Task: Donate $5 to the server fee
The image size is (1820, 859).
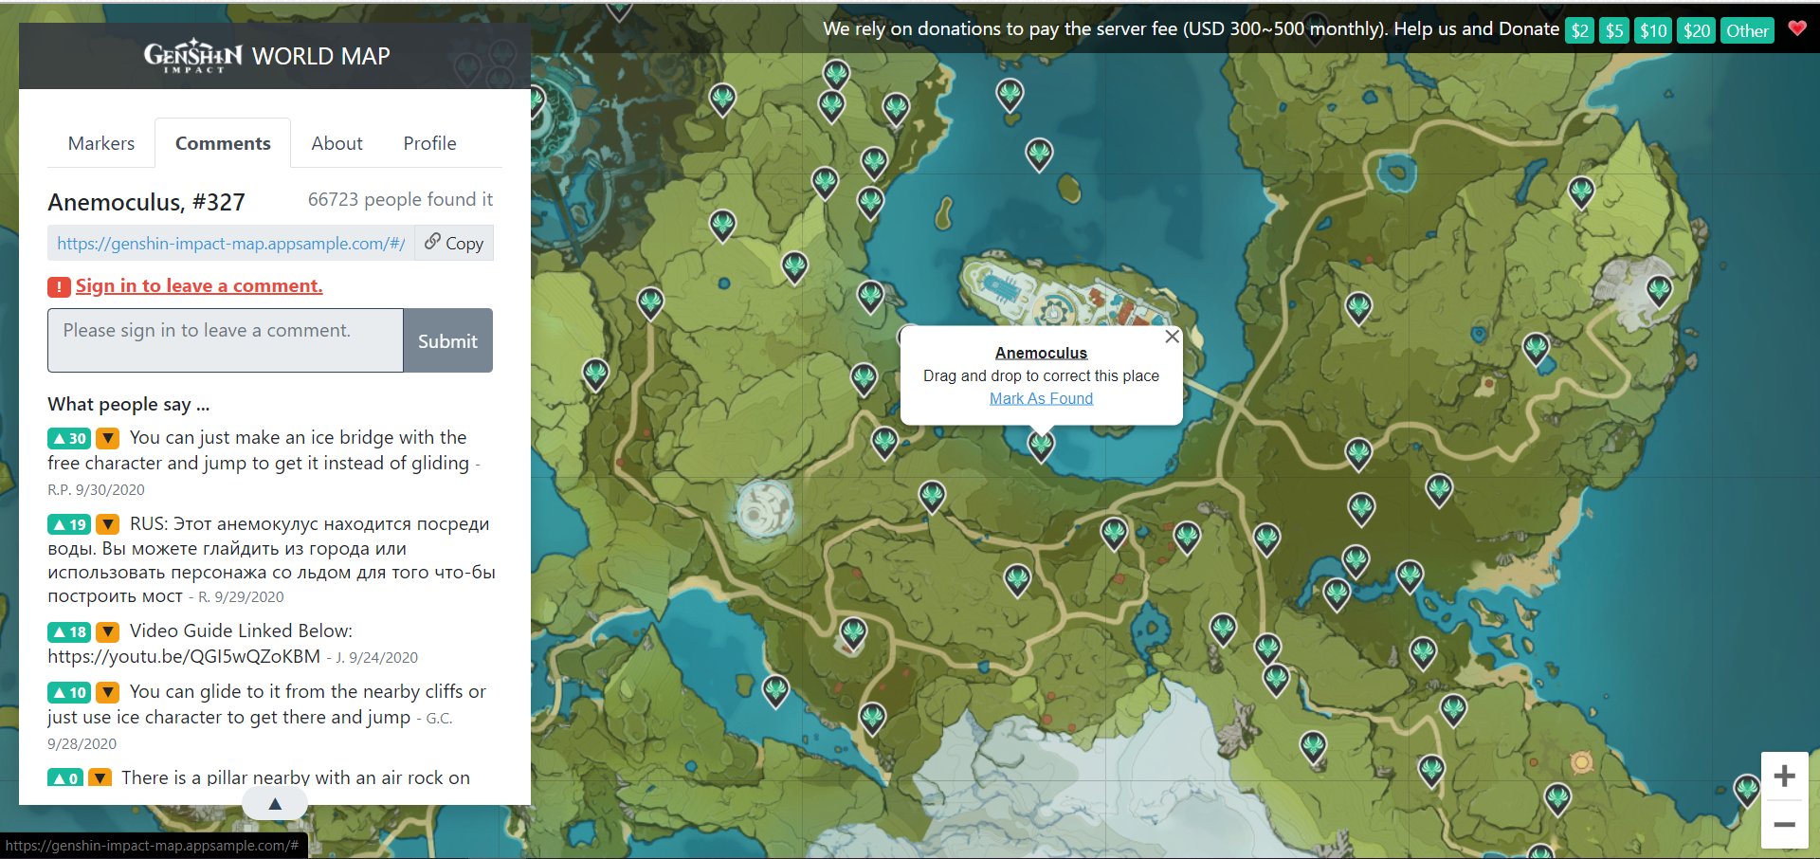Action: 1614,30
